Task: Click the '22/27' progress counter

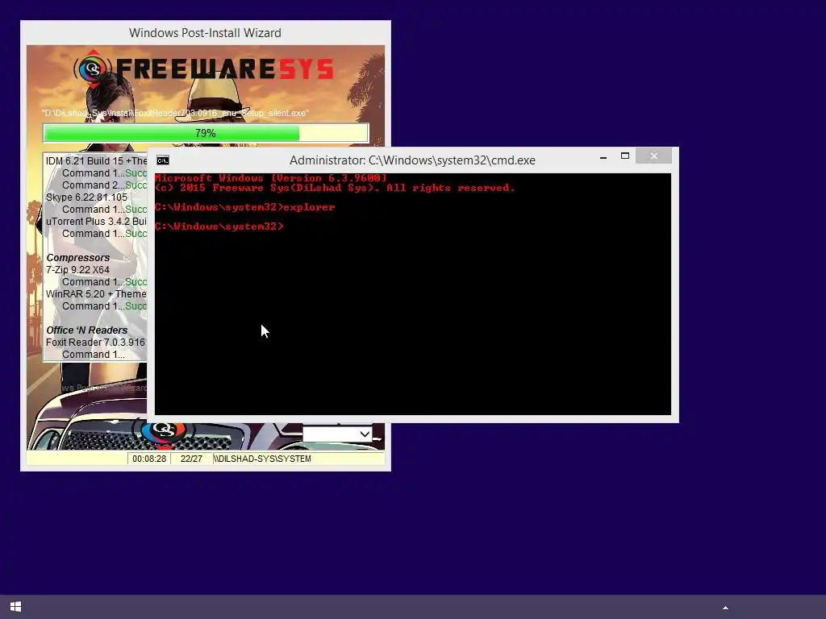Action: tap(191, 459)
